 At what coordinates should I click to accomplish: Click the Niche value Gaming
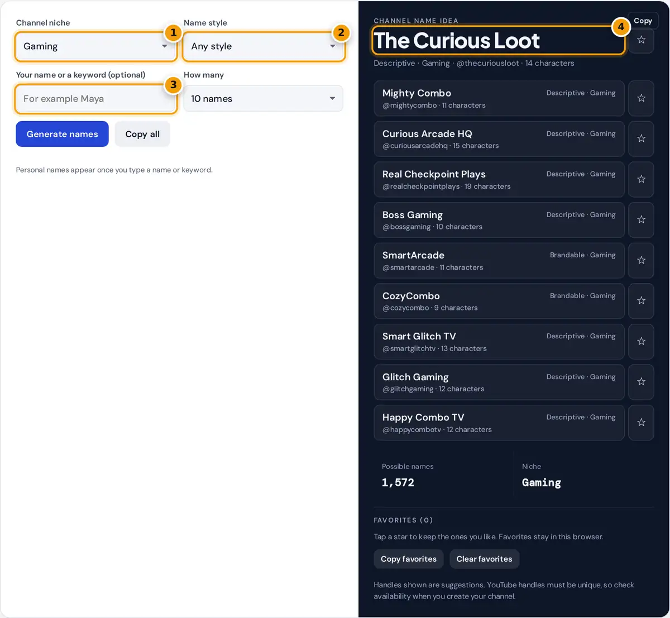(x=542, y=482)
